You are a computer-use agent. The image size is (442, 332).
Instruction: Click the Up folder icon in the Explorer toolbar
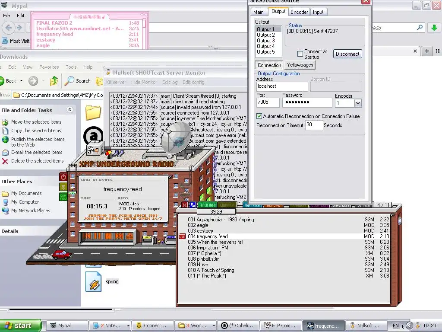[x=54, y=81]
